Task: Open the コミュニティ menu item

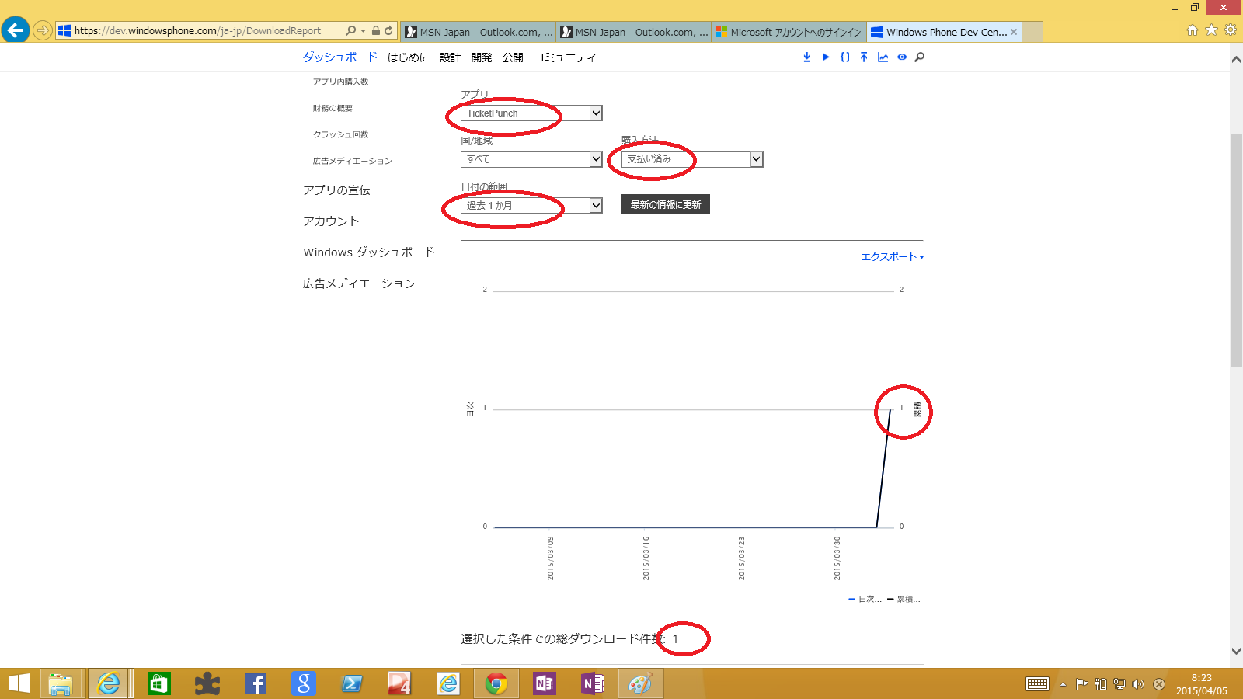Action: coord(565,57)
